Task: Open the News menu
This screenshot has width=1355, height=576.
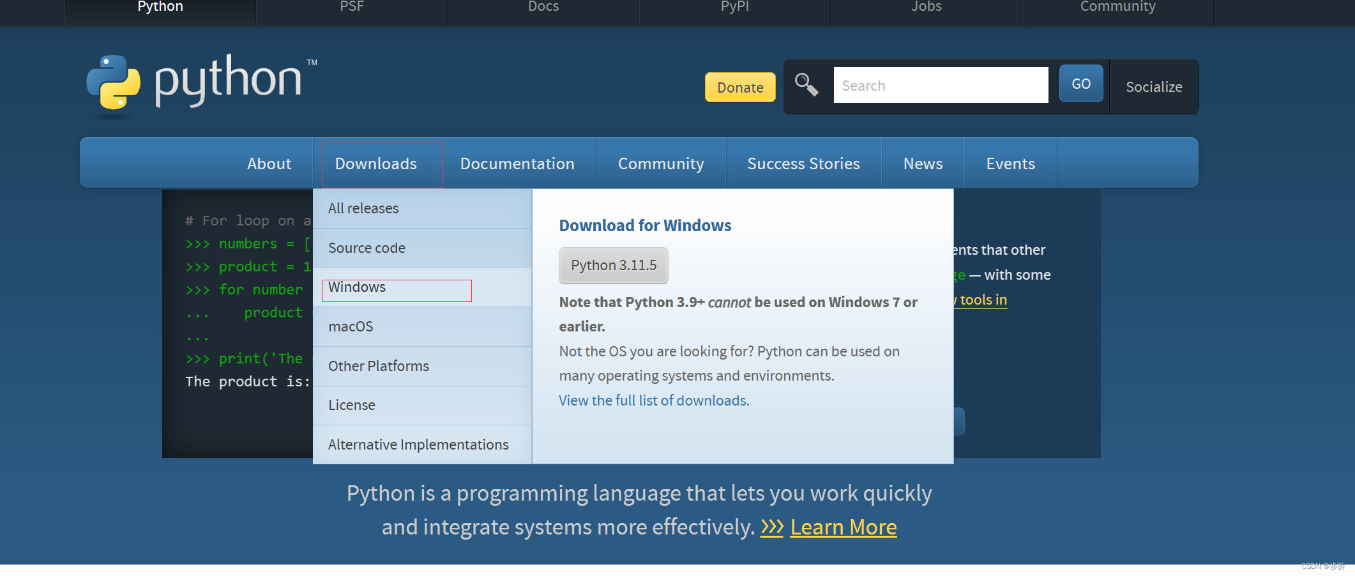Action: tap(923, 163)
